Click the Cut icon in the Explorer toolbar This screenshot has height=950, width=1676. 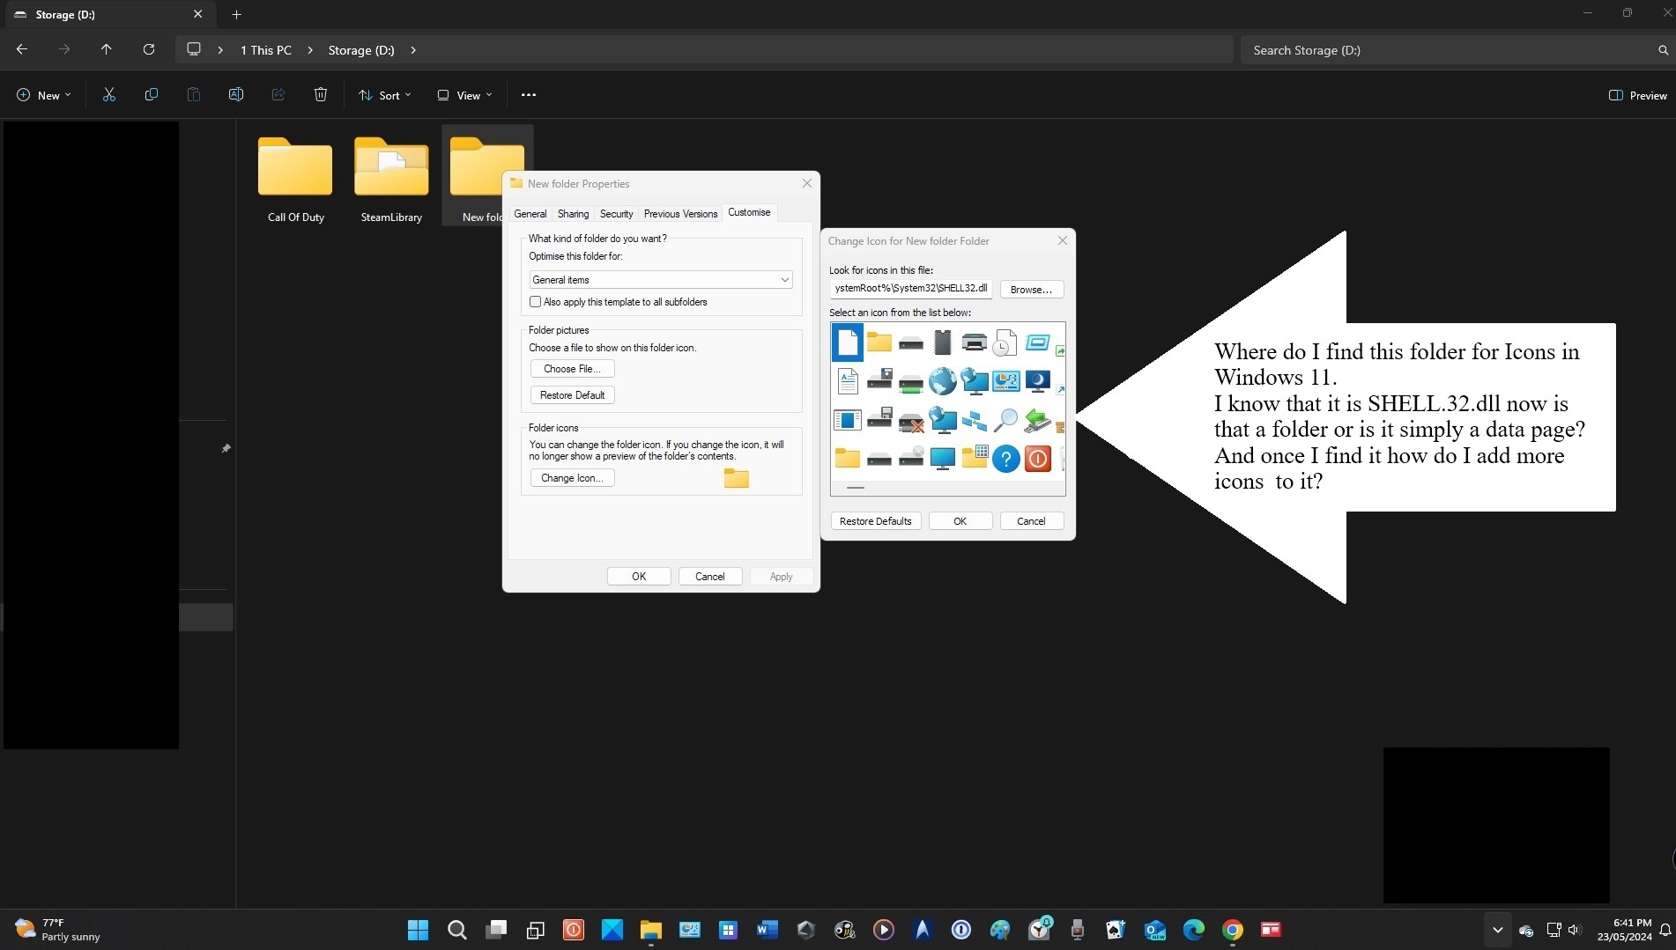pos(108,94)
